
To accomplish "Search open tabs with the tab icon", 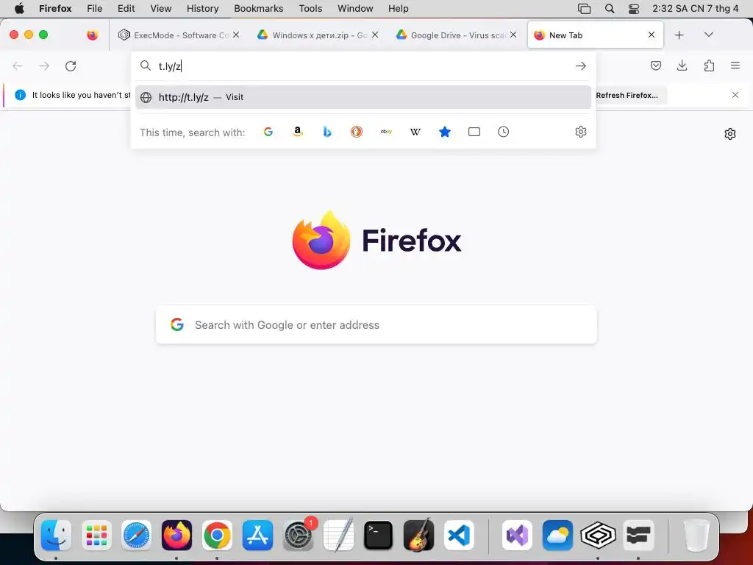I will pos(474,132).
